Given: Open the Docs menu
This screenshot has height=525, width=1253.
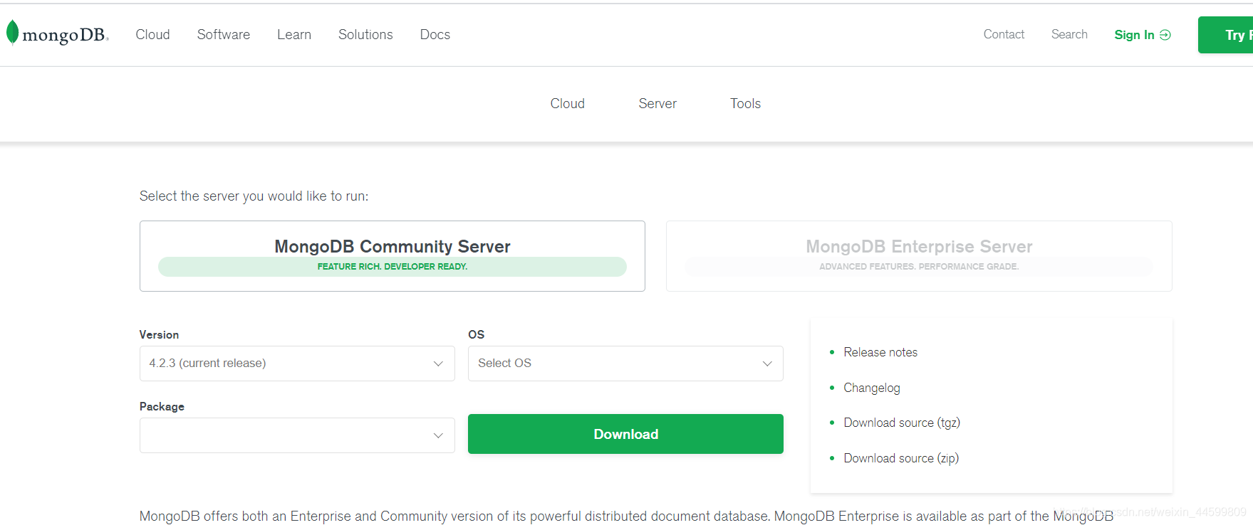Looking at the screenshot, I should point(435,34).
